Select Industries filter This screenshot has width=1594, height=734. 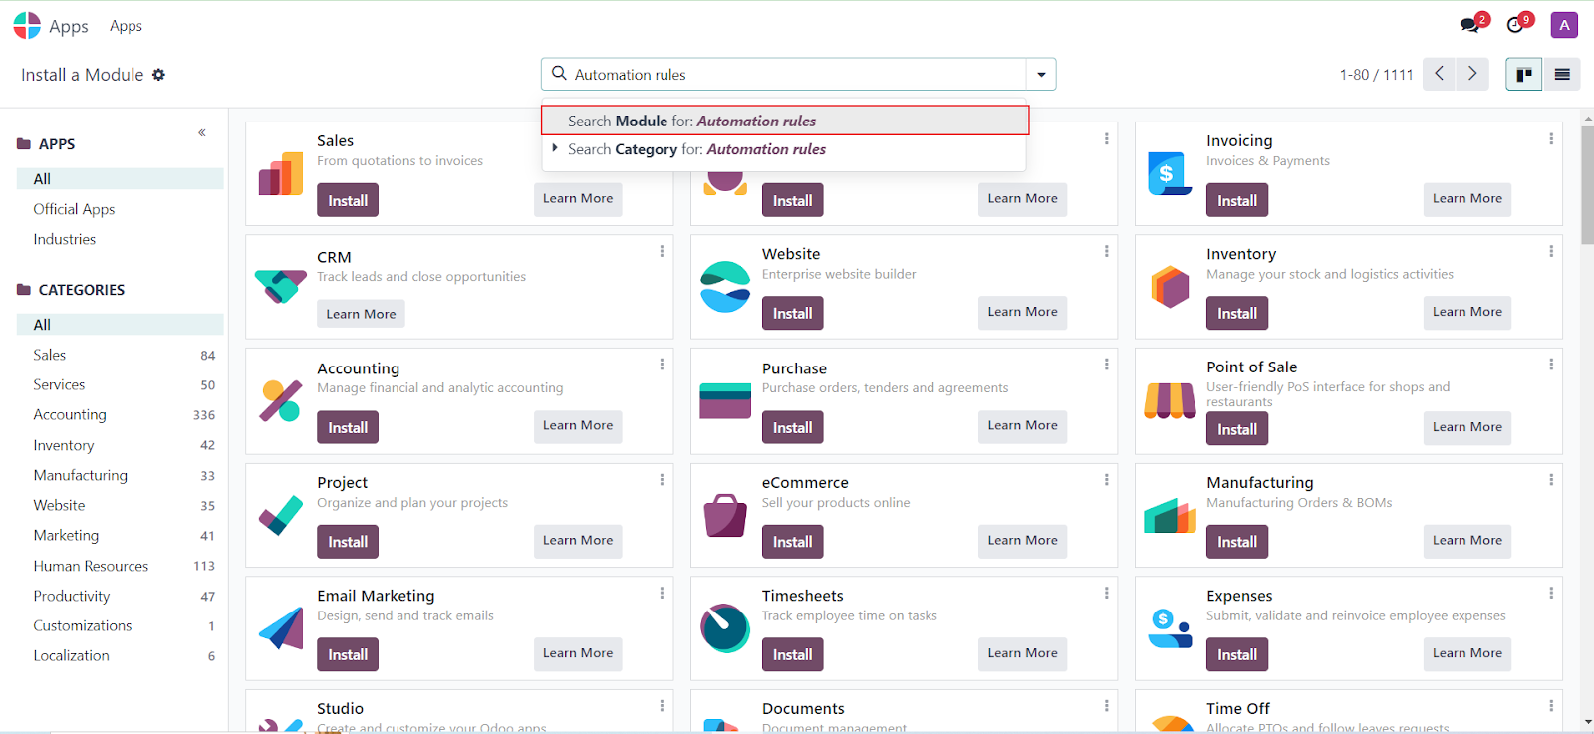(65, 239)
